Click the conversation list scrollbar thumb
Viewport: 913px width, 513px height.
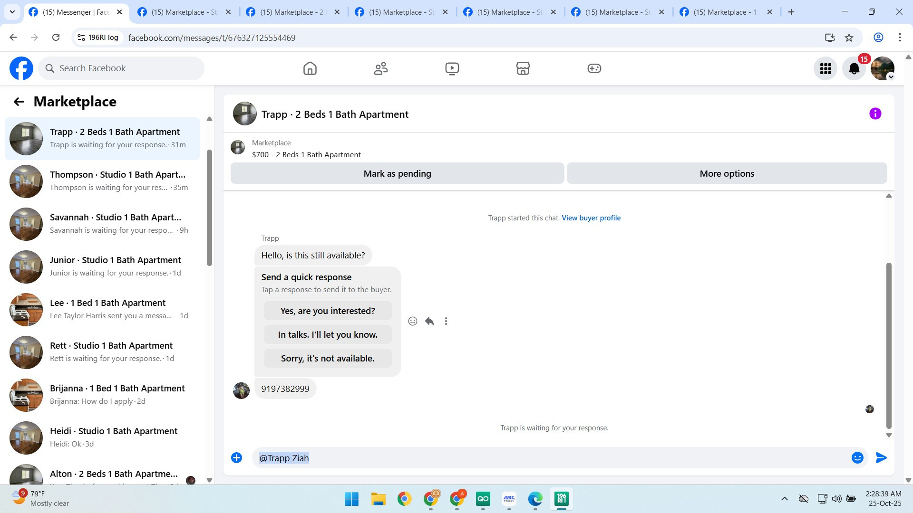pyautogui.click(x=209, y=208)
